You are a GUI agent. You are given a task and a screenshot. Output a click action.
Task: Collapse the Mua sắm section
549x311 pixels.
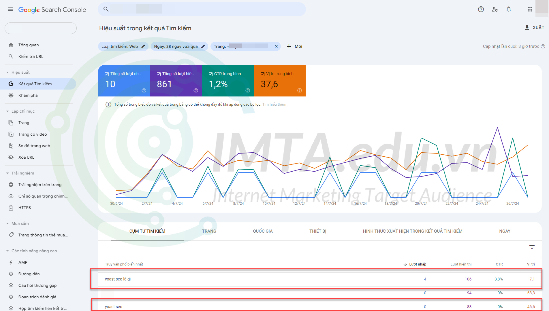7,223
